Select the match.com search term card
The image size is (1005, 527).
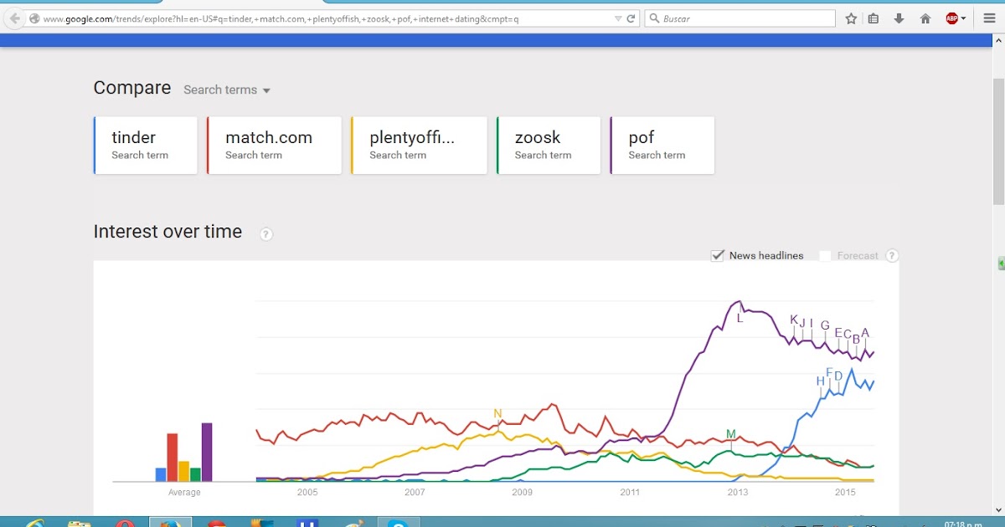click(274, 146)
